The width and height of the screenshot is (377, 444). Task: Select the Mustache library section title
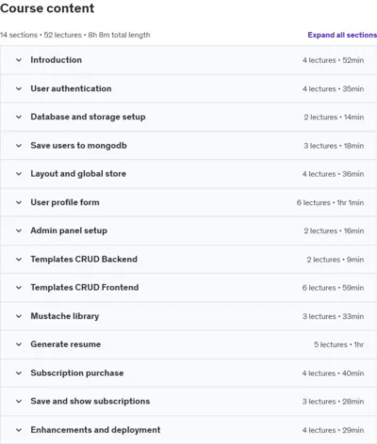(65, 316)
